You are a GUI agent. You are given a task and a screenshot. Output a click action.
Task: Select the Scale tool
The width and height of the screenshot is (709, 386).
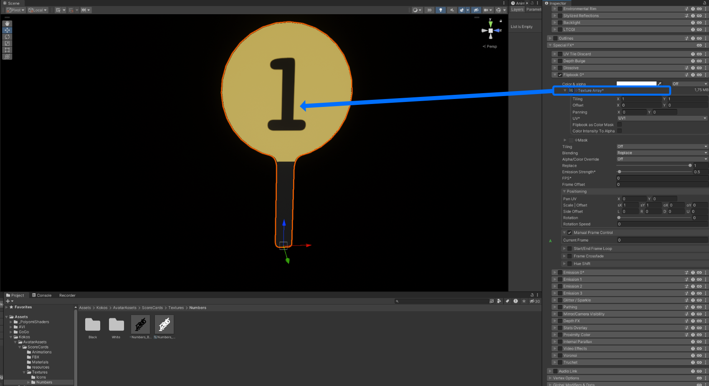tap(7, 43)
